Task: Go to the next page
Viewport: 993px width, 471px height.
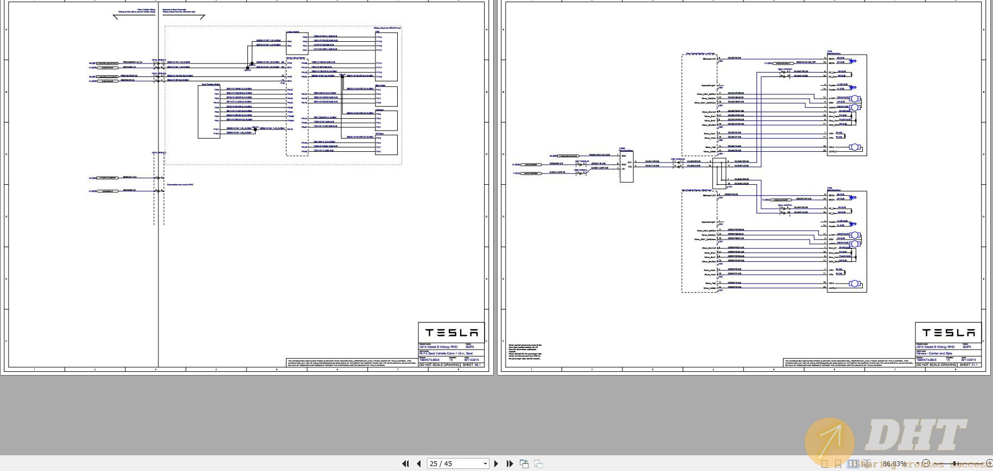Action: pyautogui.click(x=496, y=463)
